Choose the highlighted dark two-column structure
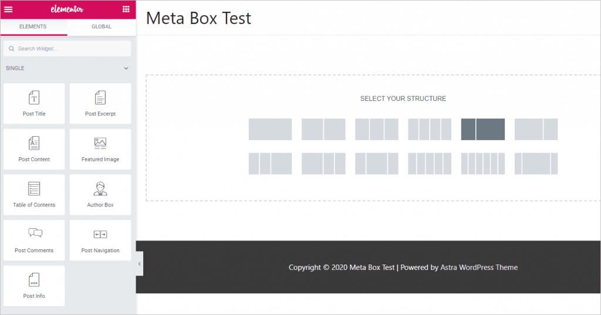The image size is (601, 315). (x=482, y=129)
